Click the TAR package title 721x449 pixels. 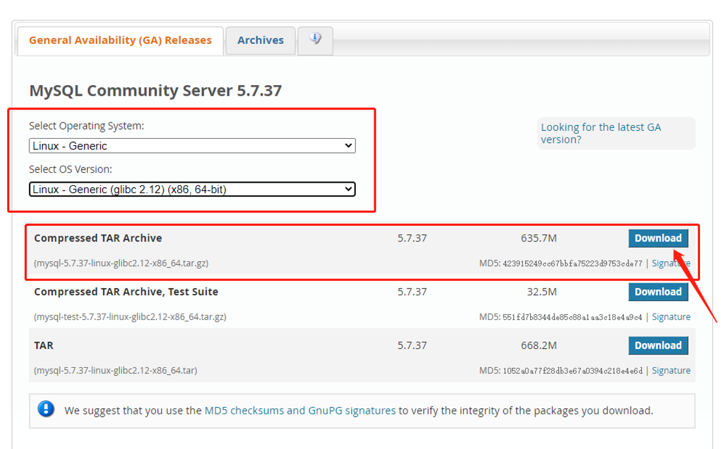point(44,346)
